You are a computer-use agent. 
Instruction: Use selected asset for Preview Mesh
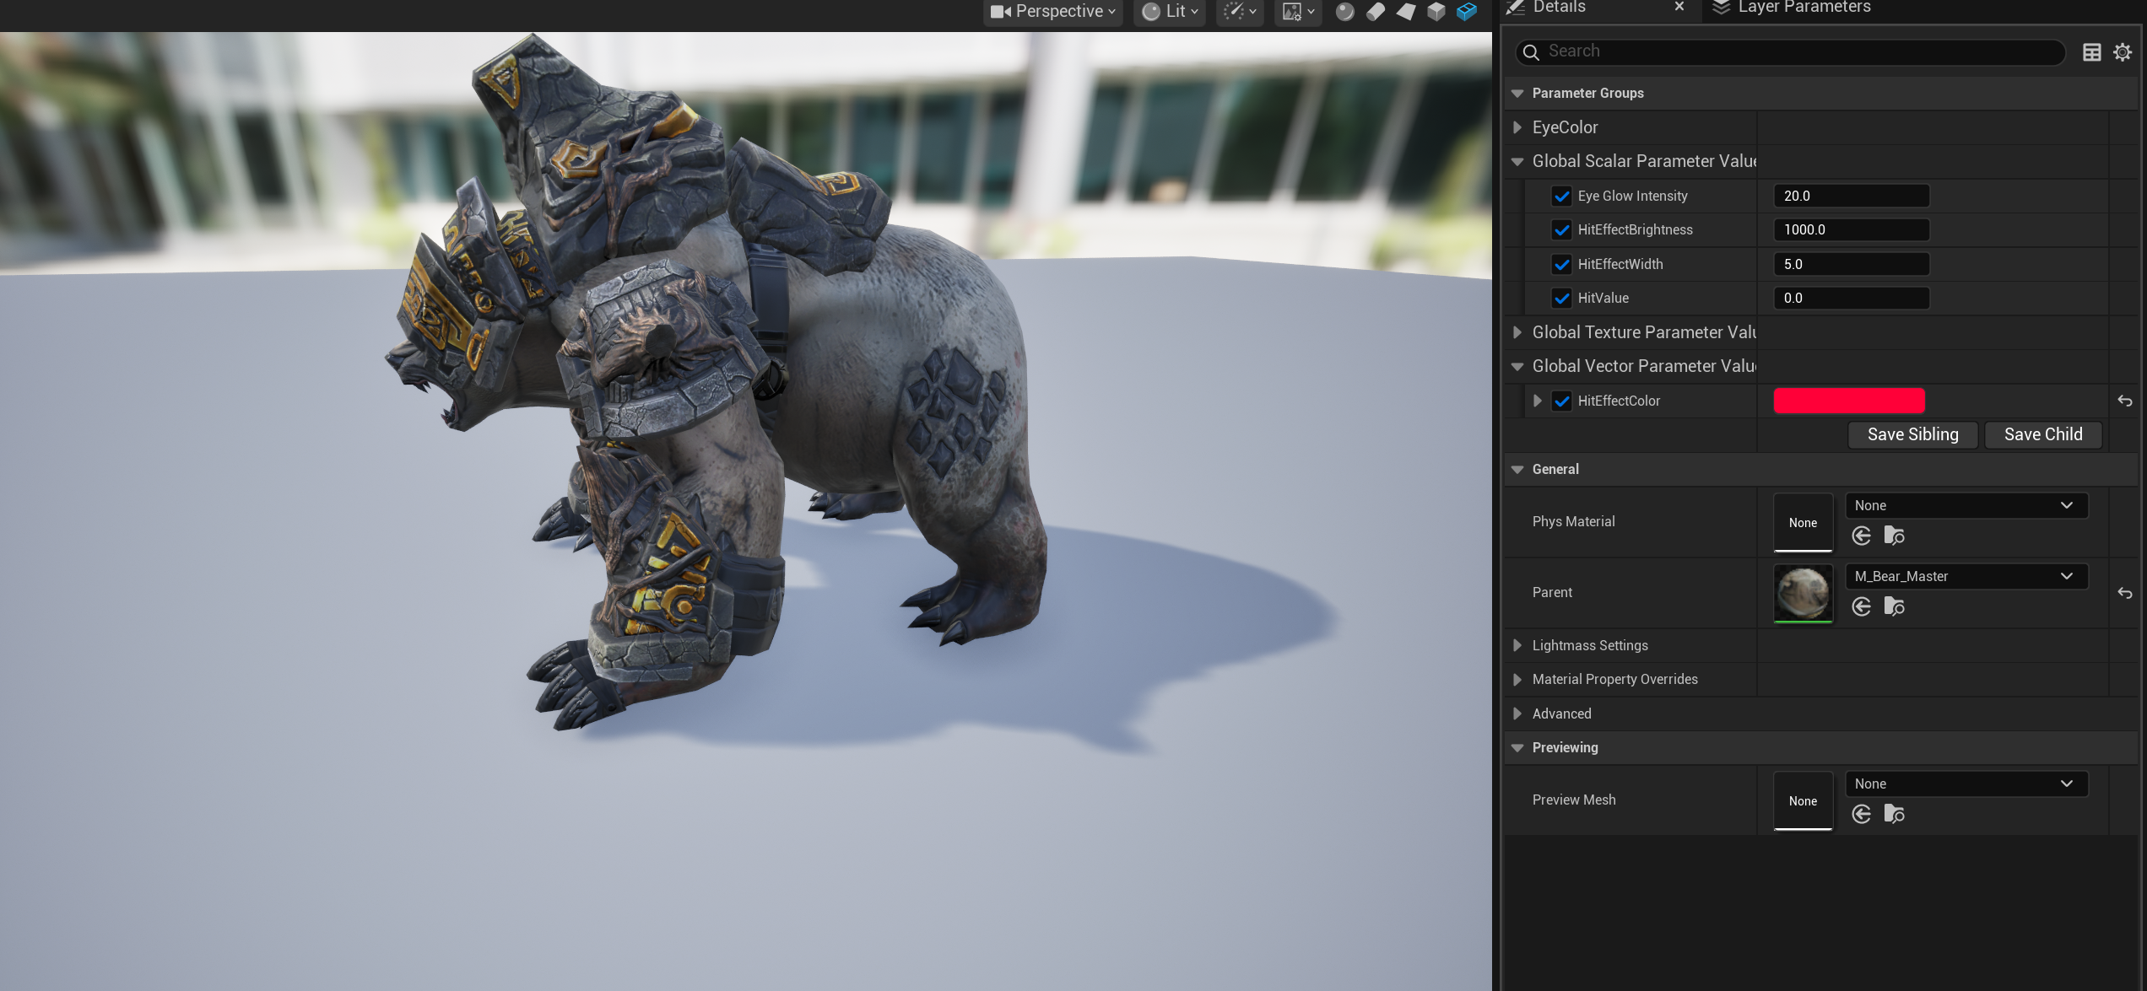click(1861, 814)
